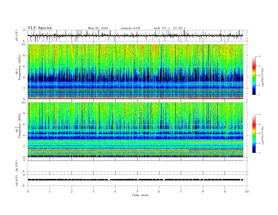The width and height of the screenshot is (278, 215).
Task: Click the empty ch.3 voltage panel
Action: (x=138, y=166)
